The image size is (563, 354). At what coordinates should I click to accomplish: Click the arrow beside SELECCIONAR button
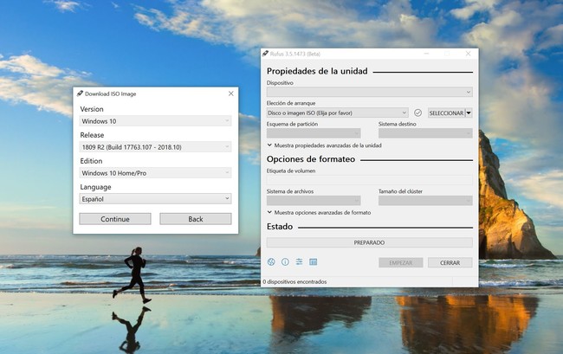pyautogui.click(x=469, y=113)
